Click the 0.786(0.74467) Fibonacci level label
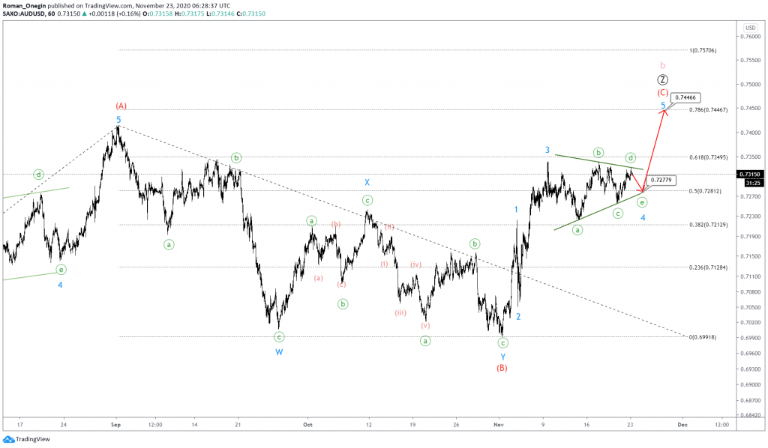Image resolution: width=768 pixels, height=448 pixels. [708, 109]
